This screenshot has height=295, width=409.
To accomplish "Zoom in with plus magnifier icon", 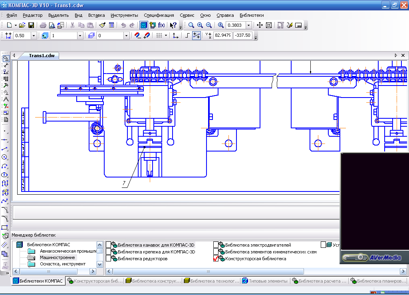I will click(x=200, y=25).
